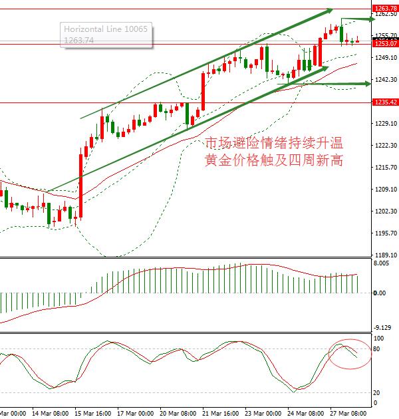399x419 pixels.
Task: Select the red horizontal line at 1263.78
Action: click(x=186, y=9)
